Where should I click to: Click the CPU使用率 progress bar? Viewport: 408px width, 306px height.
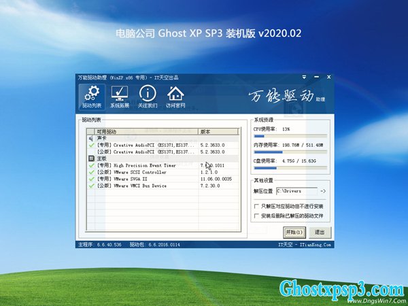(290, 136)
